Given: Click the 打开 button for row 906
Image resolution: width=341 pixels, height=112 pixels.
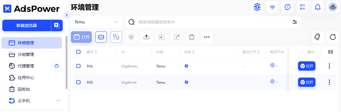Looking at the screenshot, I should coord(307,66).
